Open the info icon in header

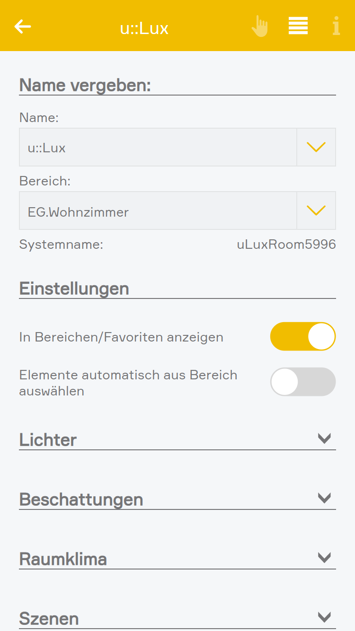click(336, 26)
